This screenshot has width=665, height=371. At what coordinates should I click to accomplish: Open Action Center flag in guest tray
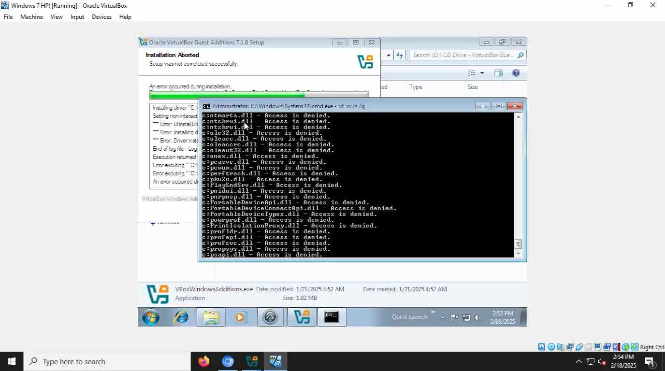coord(454,317)
